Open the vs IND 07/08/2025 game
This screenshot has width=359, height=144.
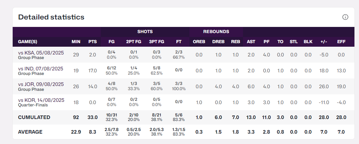pos(41,69)
